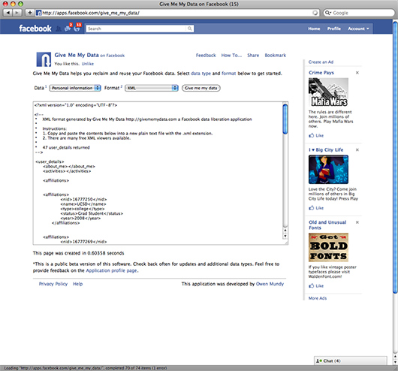The image size is (398, 371).
Task: Open the Crime Pays ad title
Action: point(321,73)
